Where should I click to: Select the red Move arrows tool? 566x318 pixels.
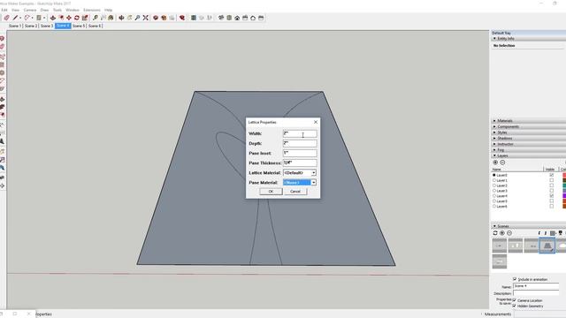pos(69,18)
